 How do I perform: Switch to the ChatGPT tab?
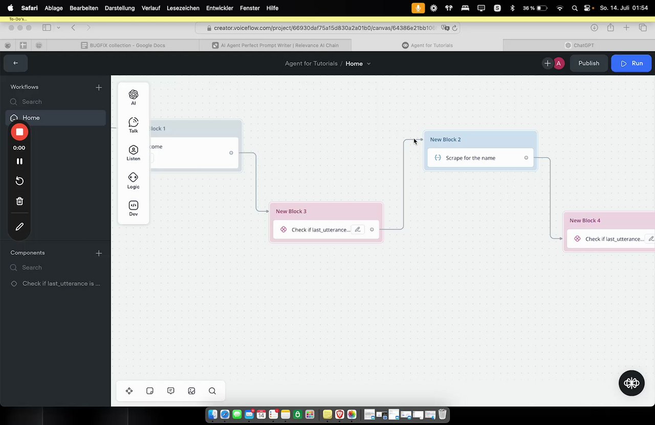click(579, 45)
